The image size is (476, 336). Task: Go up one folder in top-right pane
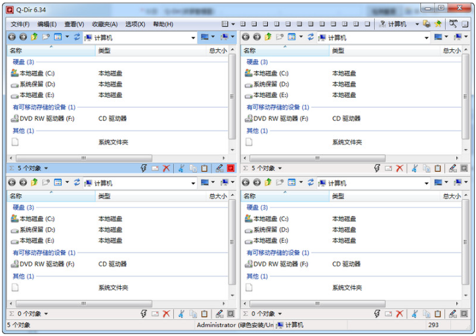[268, 37]
